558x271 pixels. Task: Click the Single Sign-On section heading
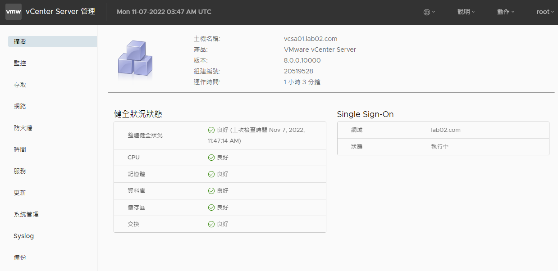point(366,114)
